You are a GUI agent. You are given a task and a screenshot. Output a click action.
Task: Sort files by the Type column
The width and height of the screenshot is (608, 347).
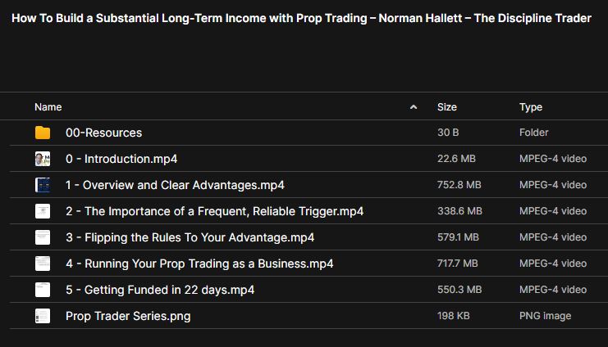tap(531, 107)
